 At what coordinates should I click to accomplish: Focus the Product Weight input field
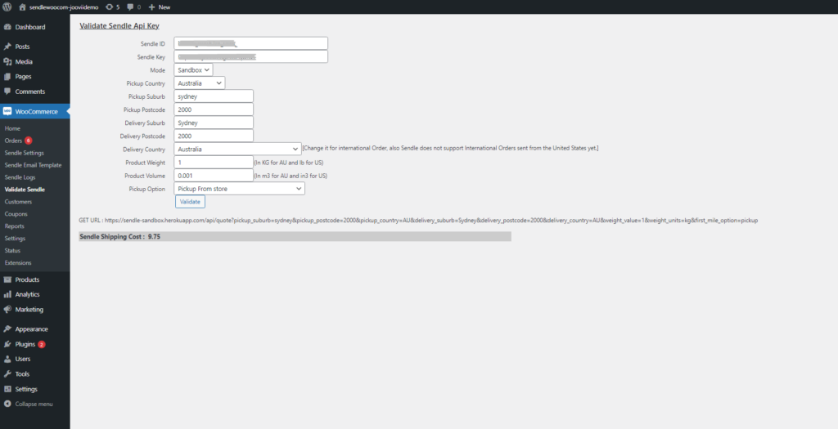click(214, 163)
